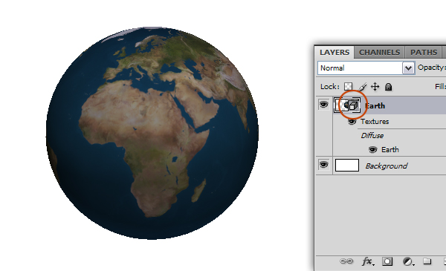Open the fx layer style menu
Viewport: 446px width, 271px height.
pos(368,261)
